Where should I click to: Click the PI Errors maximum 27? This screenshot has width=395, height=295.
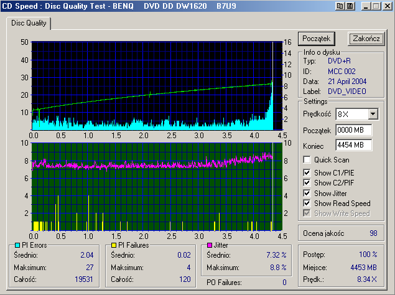click(x=90, y=267)
